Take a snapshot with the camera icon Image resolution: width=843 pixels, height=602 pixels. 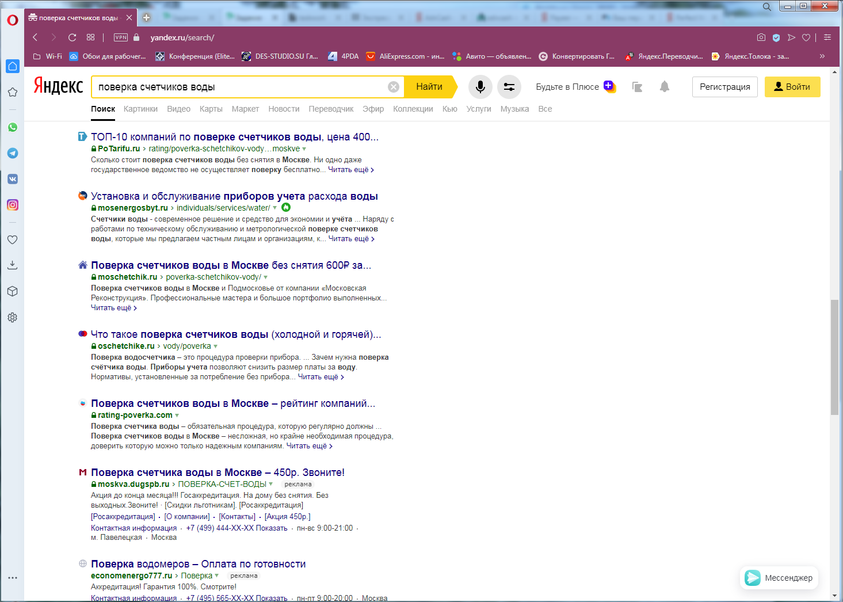pyautogui.click(x=761, y=37)
